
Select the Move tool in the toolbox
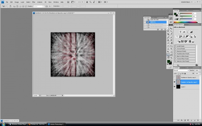click(x=171, y=29)
